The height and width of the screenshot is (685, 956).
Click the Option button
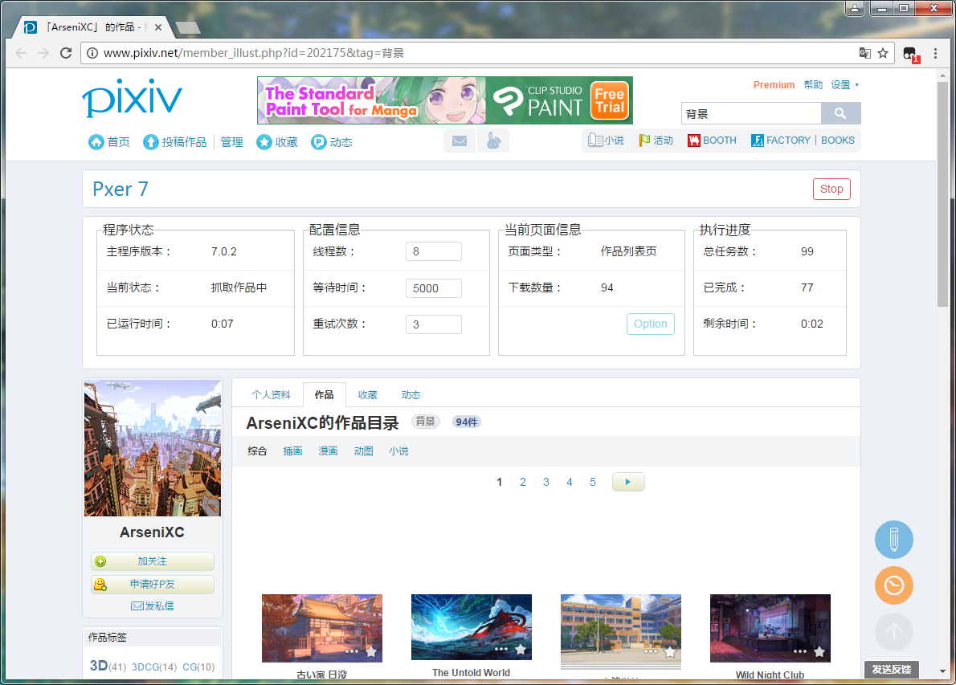(651, 324)
